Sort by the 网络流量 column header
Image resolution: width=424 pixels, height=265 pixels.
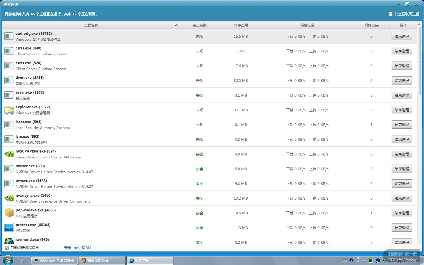[307, 25]
